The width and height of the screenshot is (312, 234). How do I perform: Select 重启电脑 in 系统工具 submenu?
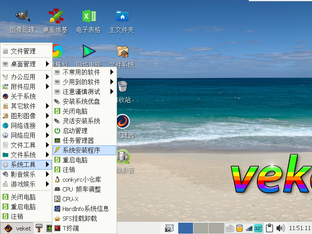[x=84, y=160]
